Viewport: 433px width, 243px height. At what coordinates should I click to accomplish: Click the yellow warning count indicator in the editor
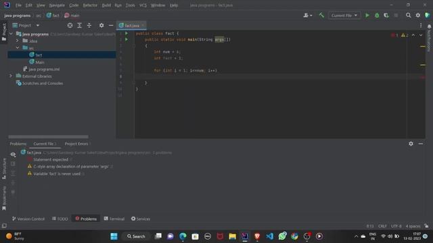pyautogui.click(x=405, y=35)
